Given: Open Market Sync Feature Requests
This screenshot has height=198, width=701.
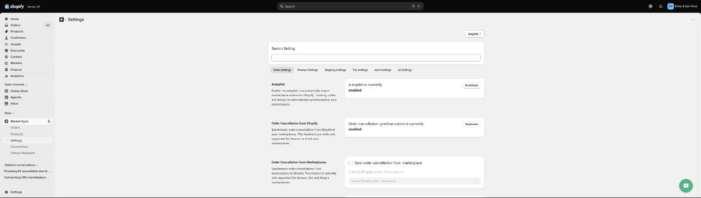Looking at the screenshot, I should pyautogui.click(x=22, y=153).
